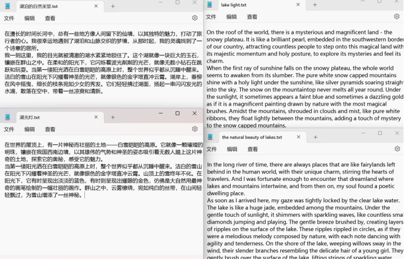404x259 pixels.
Task: Open settings gear in 湖泊的自然美景.txt window
Action: pos(195,18)
